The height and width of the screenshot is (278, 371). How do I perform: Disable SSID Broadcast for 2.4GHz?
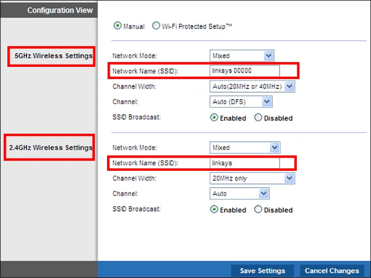pos(258,210)
